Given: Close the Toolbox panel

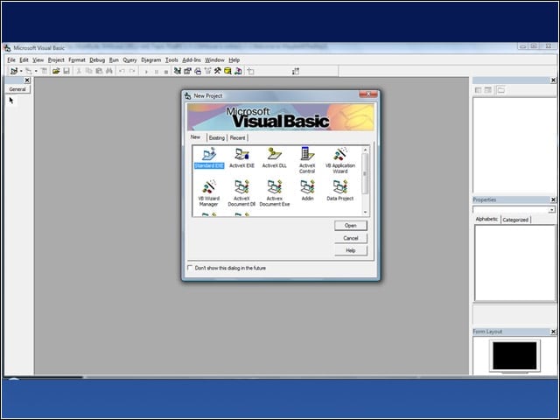Looking at the screenshot, I should click(x=27, y=80).
